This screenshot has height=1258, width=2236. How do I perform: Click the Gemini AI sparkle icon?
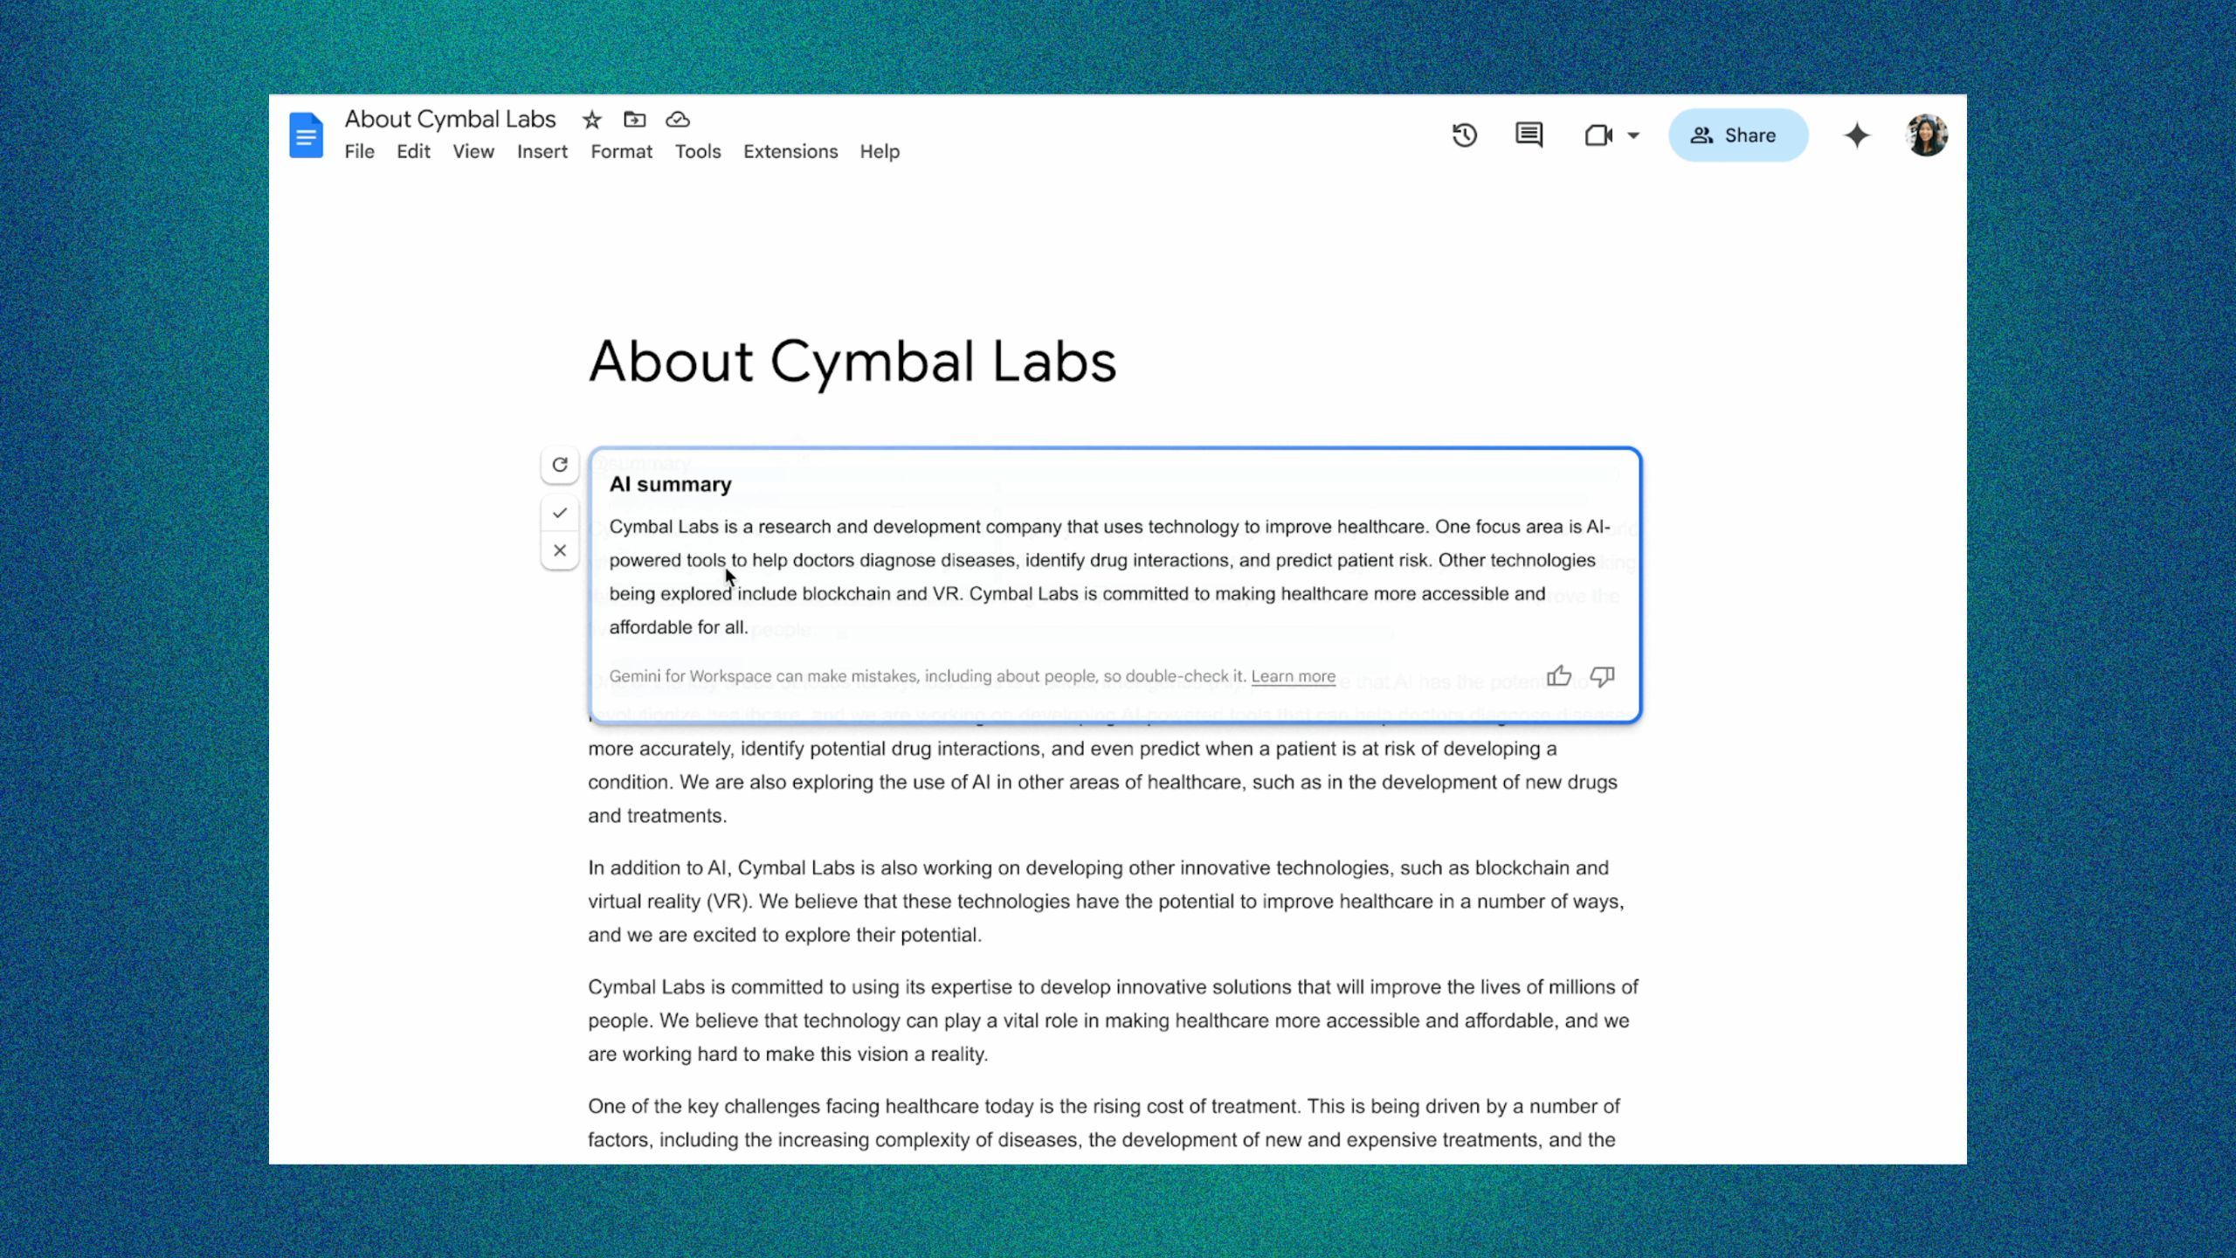(x=1857, y=135)
